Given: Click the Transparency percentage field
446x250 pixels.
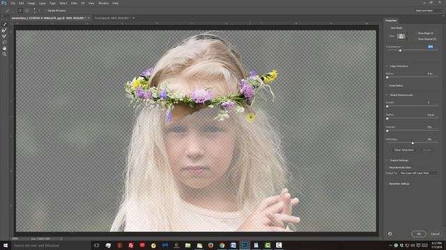Looking at the screenshot, I should (x=431, y=47).
